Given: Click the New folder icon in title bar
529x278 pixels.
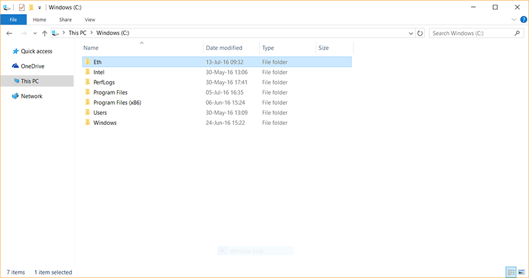Looking at the screenshot, I should 31,7.
